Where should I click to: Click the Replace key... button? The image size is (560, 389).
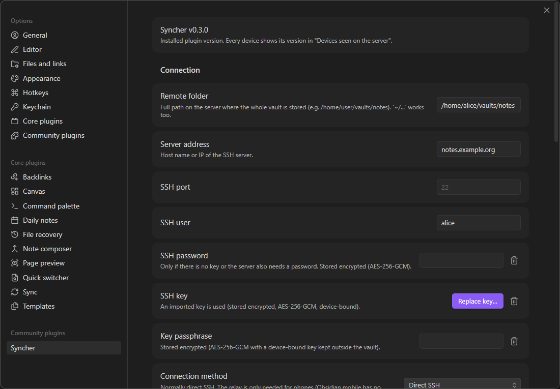point(478,301)
